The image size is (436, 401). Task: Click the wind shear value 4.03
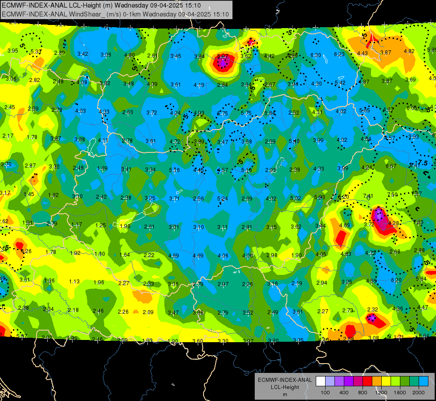tap(80, 111)
